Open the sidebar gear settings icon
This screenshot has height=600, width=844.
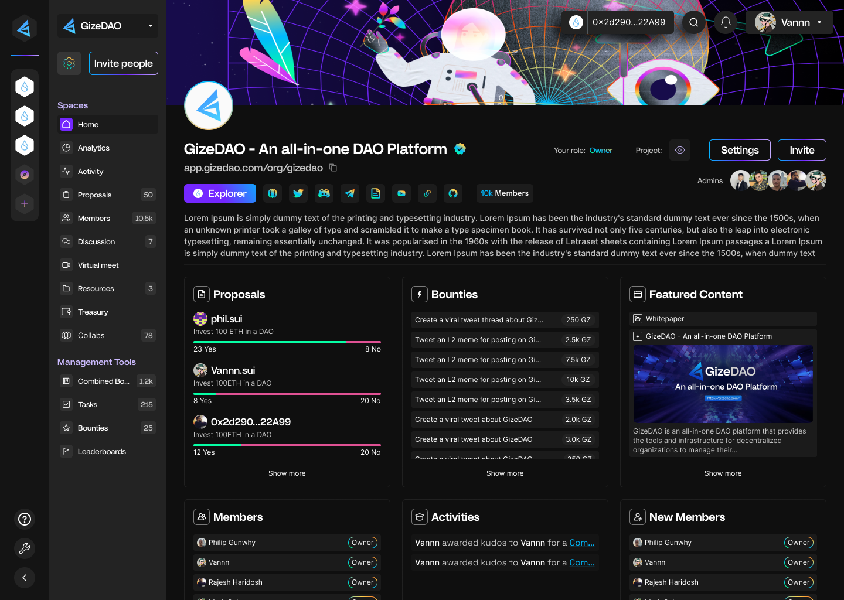69,63
